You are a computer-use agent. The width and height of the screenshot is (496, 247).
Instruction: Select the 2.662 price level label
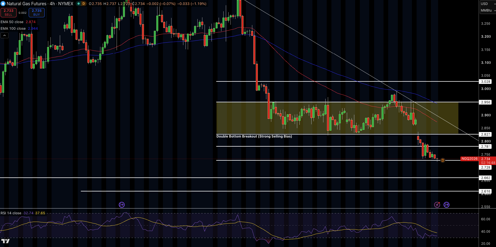pos(486,178)
